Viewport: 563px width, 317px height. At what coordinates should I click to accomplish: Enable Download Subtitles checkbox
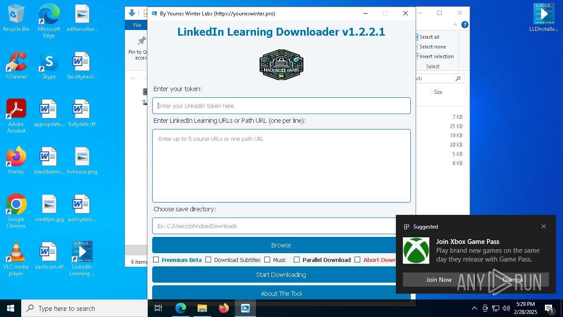point(208,260)
